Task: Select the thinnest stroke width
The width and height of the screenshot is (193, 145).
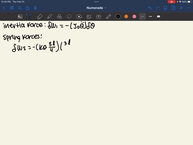Action: pos(142,17)
